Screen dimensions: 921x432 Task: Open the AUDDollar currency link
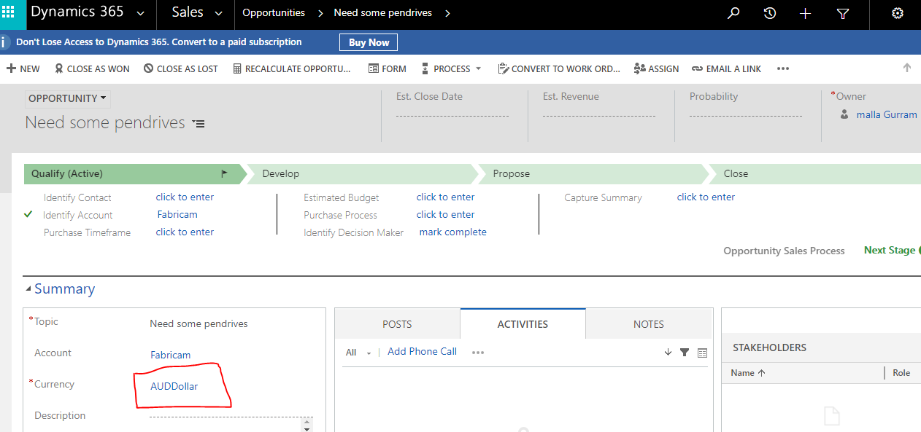point(174,386)
